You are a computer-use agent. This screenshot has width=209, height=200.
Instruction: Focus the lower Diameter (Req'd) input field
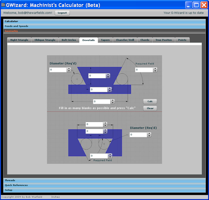tap(138, 134)
